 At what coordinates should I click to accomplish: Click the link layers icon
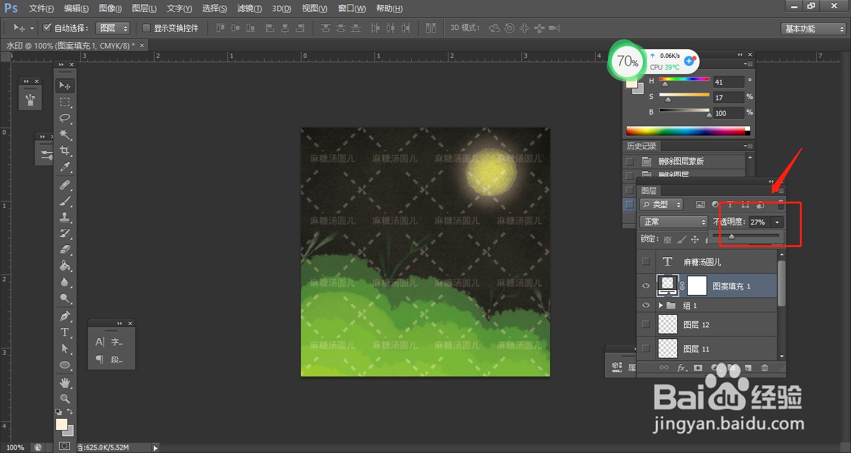pos(664,368)
